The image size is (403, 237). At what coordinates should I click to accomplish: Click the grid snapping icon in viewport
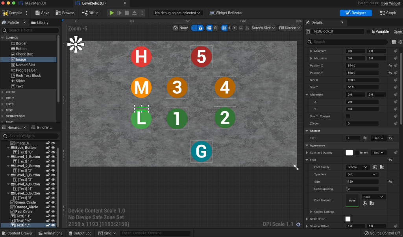pyautogui.click(x=224, y=28)
